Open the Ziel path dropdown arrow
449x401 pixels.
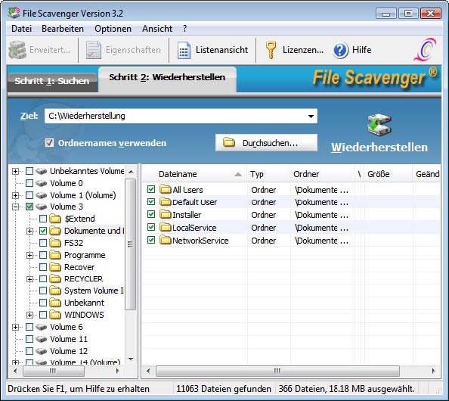click(311, 116)
